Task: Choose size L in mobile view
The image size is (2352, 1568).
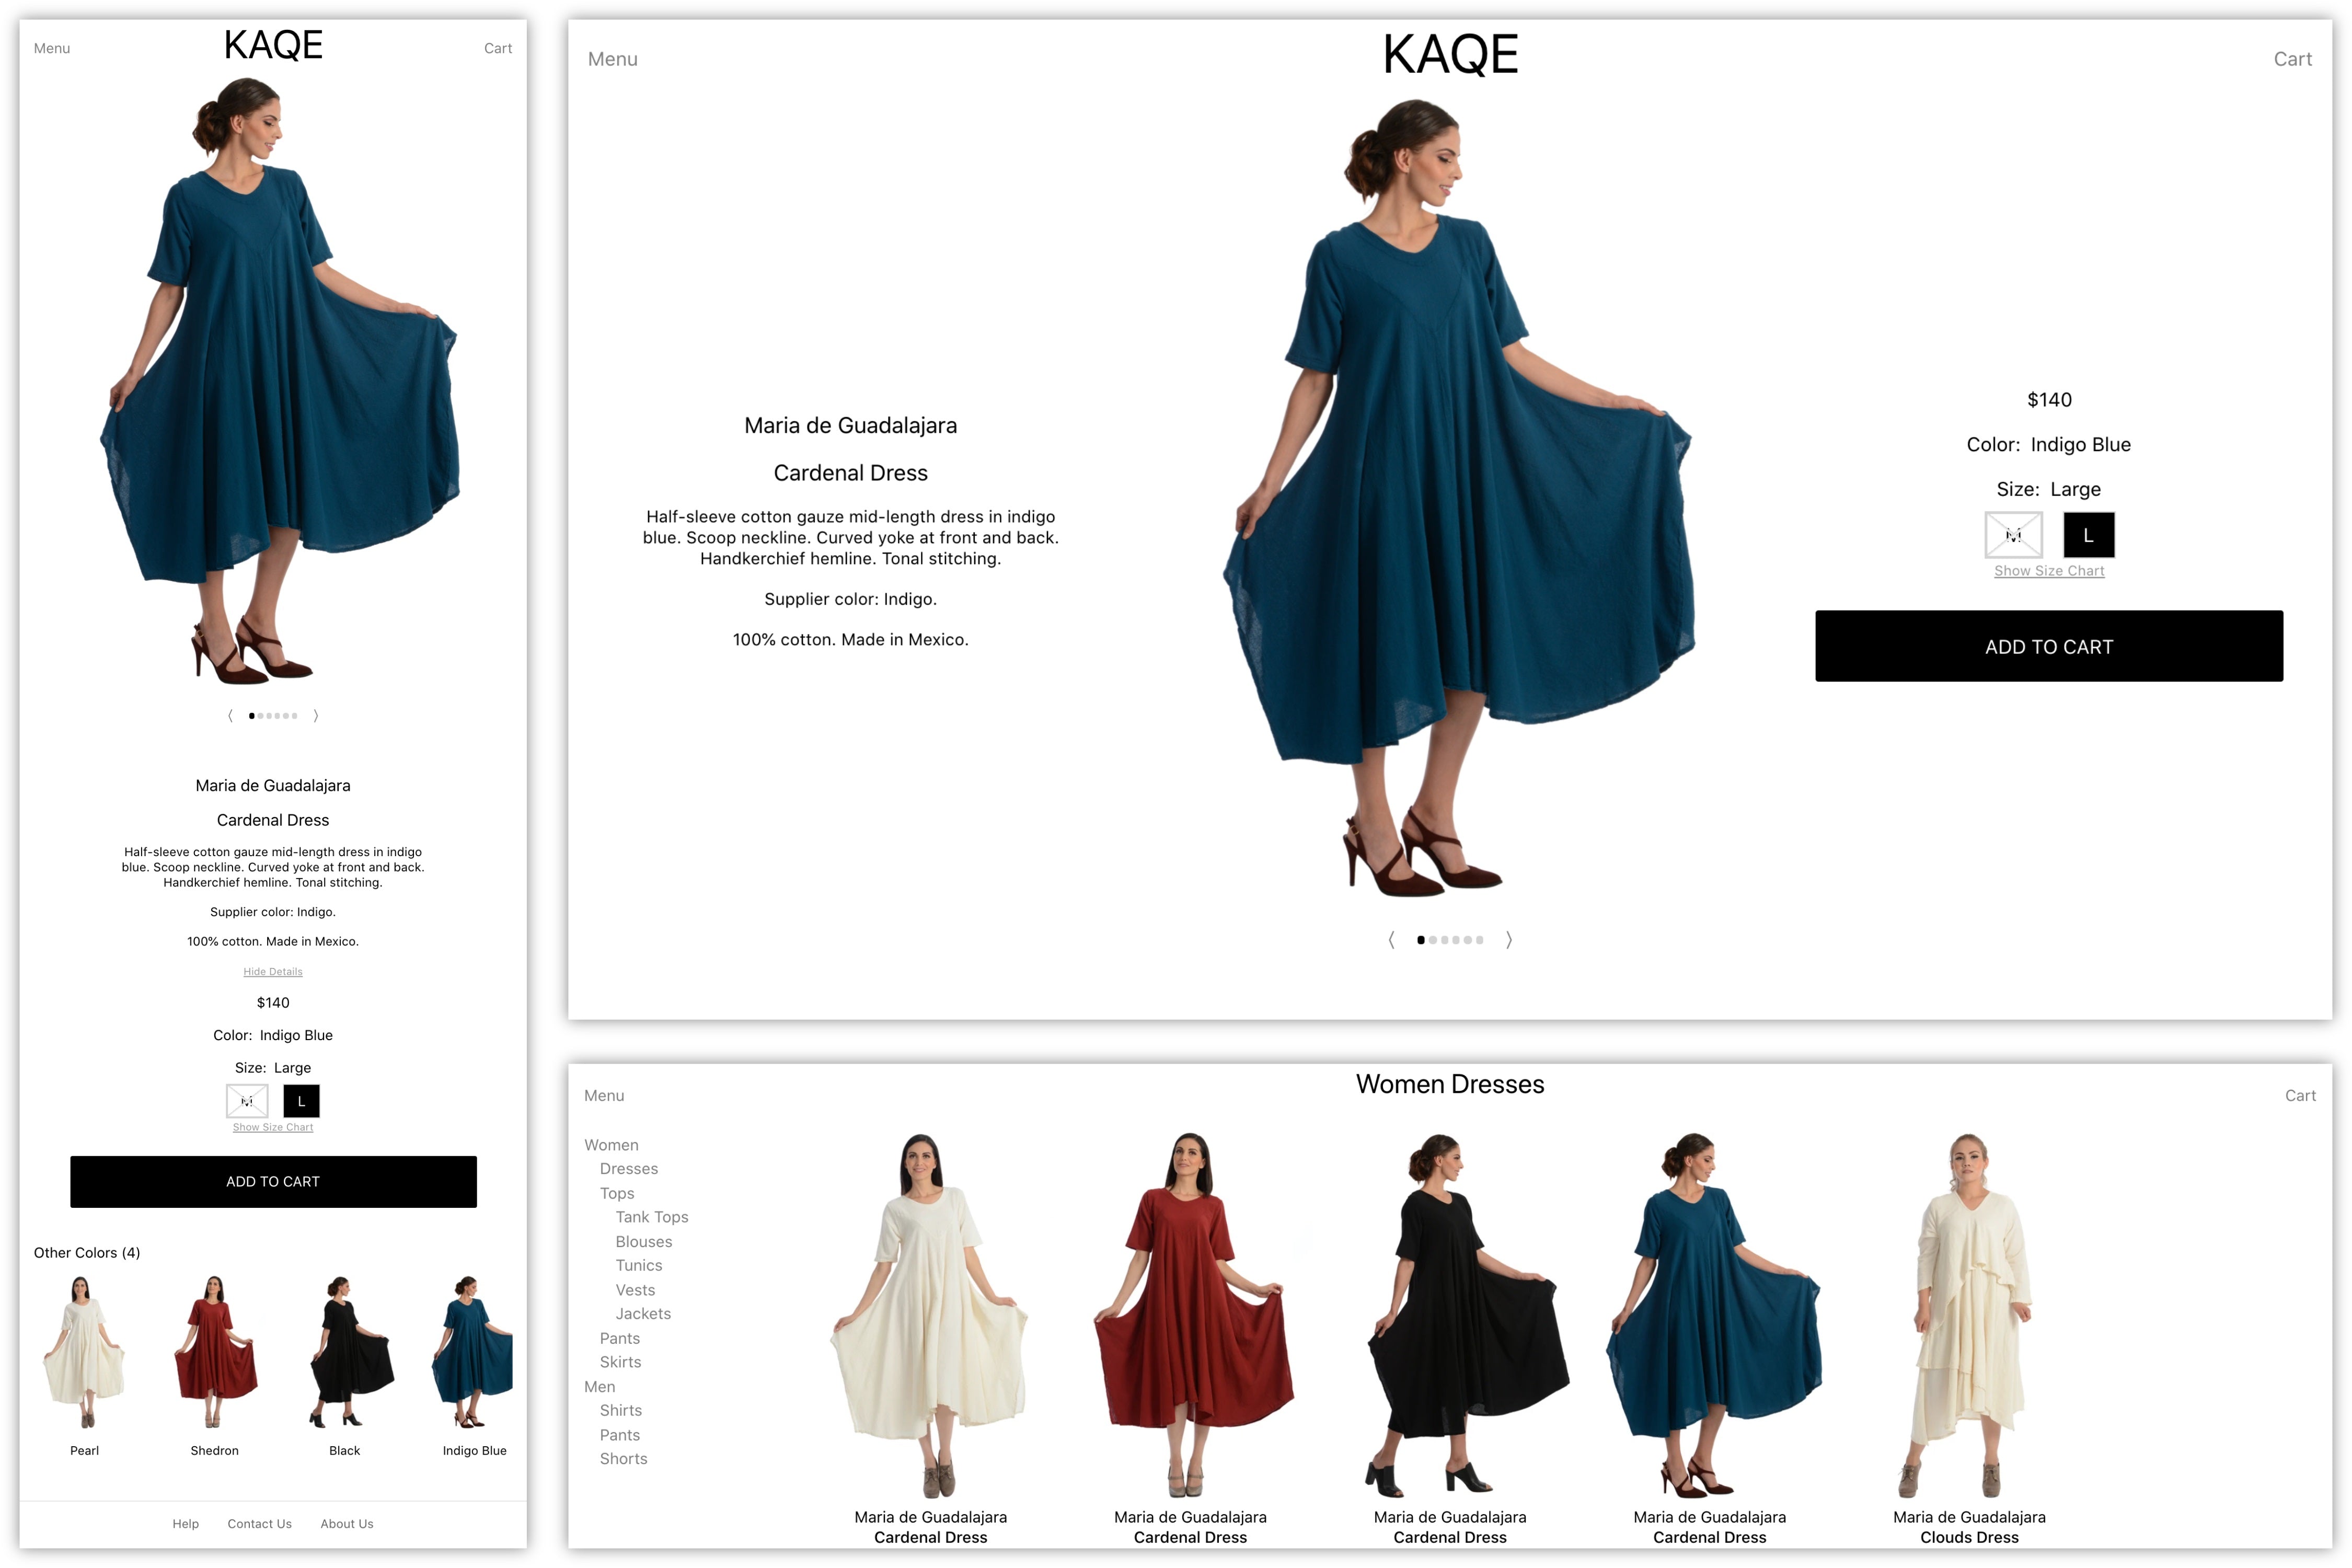Action: (301, 1101)
